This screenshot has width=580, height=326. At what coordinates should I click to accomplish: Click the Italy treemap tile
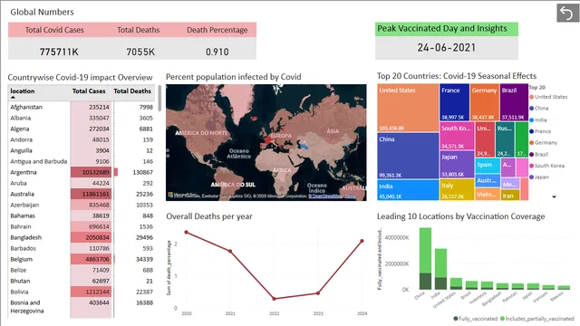coord(457,190)
